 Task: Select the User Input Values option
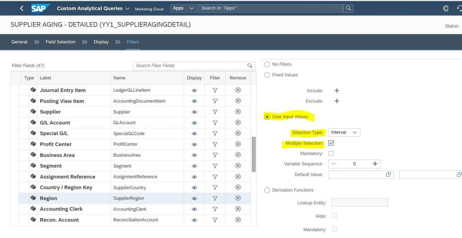(x=267, y=117)
